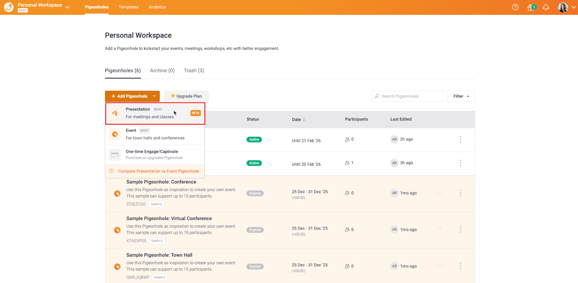This screenshot has width=578, height=283.
Task: Switch to the Archive (0) tab
Action: (x=162, y=71)
